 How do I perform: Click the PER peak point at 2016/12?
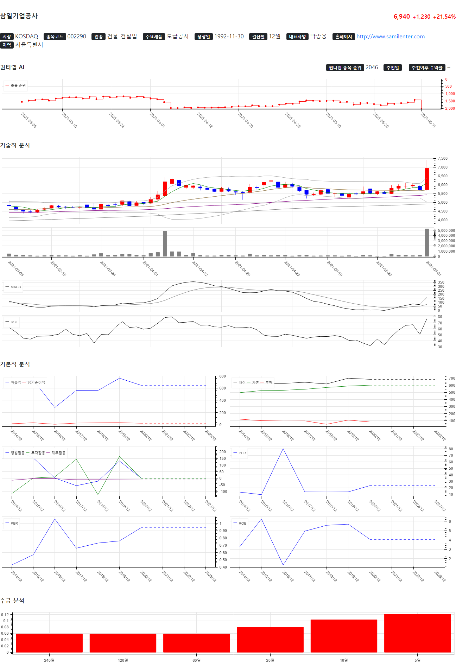pyautogui.click(x=283, y=449)
